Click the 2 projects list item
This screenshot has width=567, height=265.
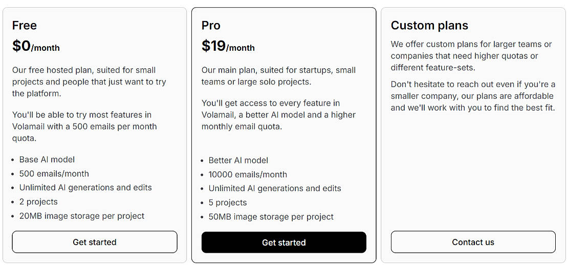click(38, 202)
